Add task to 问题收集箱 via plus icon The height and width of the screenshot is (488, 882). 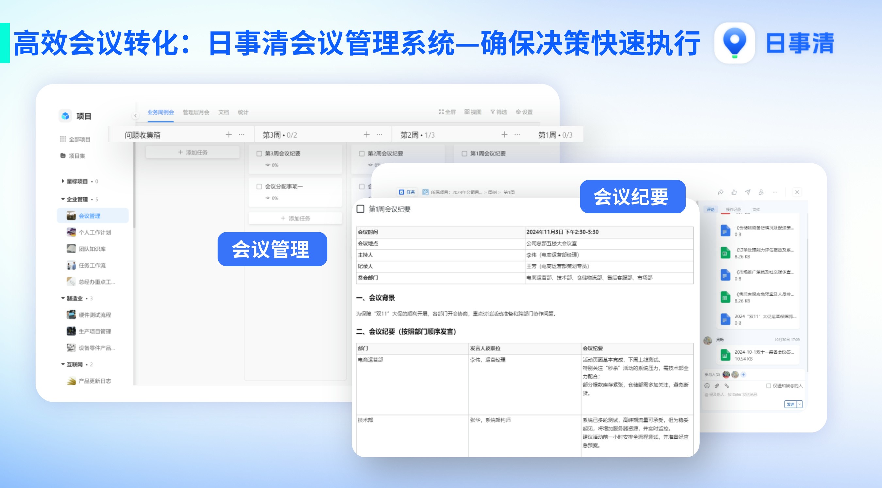point(229,135)
